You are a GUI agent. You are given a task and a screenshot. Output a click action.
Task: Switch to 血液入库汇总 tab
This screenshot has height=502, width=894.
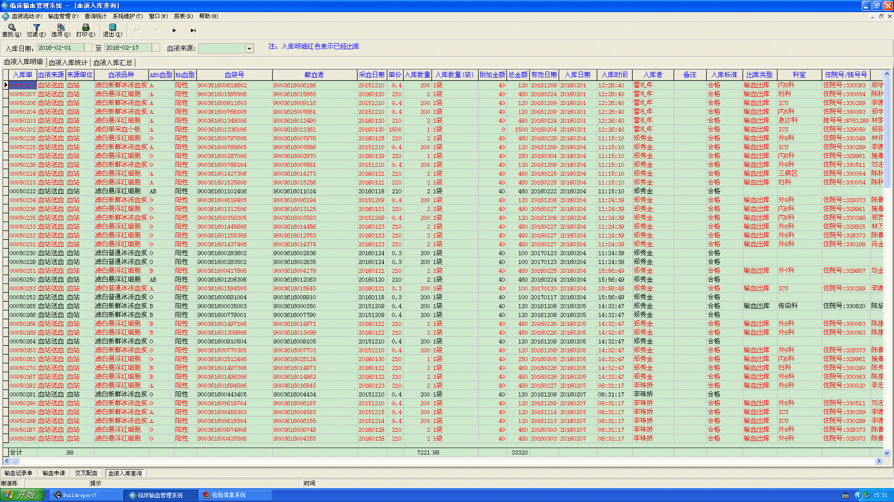click(113, 63)
